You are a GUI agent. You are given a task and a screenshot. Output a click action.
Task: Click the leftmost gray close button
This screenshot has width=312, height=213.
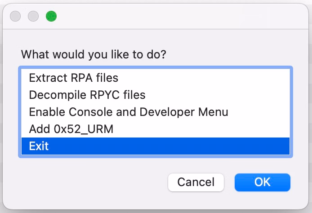click(15, 16)
